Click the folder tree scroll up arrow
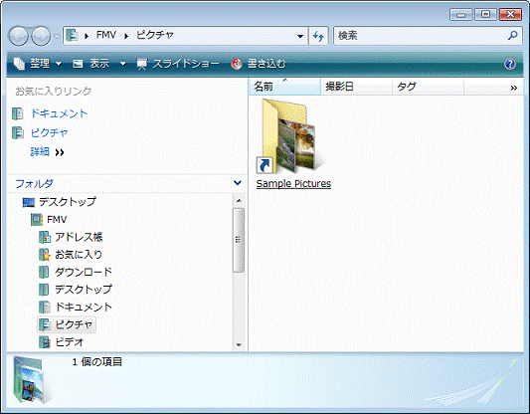Image resolution: width=530 pixels, height=414 pixels. [239, 201]
